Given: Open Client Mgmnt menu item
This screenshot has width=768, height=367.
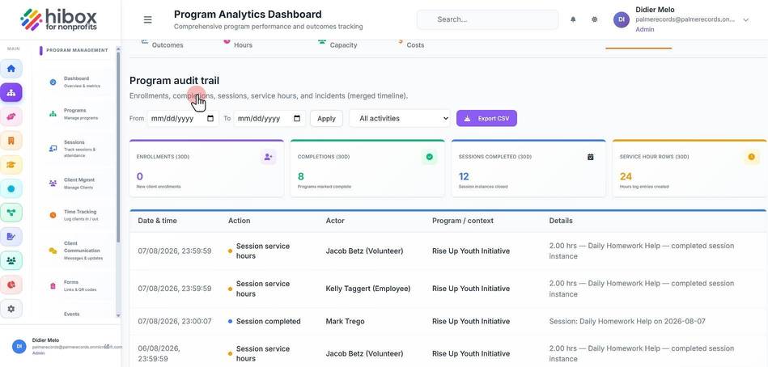Looking at the screenshot, I should pos(78,183).
